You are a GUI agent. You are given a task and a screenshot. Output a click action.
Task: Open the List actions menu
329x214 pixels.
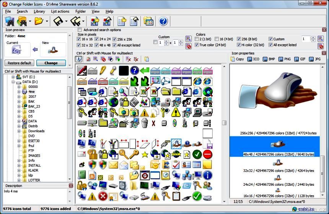tap(60, 11)
